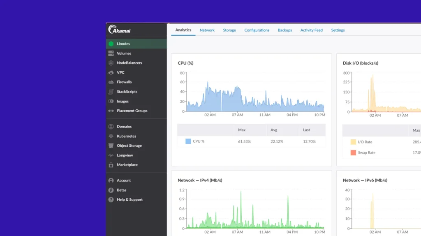This screenshot has width=421, height=236.
Task: Click the green Linodes hexagon icon
Action: pyautogui.click(x=111, y=44)
